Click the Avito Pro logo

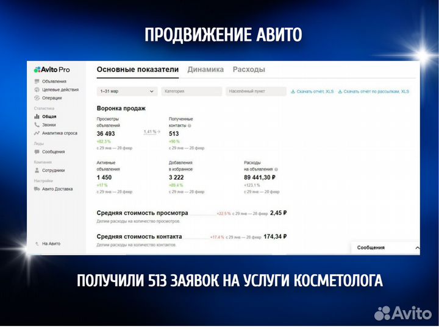coord(52,69)
